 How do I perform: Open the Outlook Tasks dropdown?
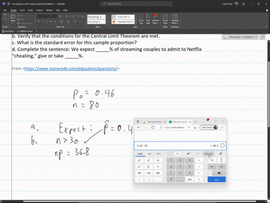coord(155,21)
